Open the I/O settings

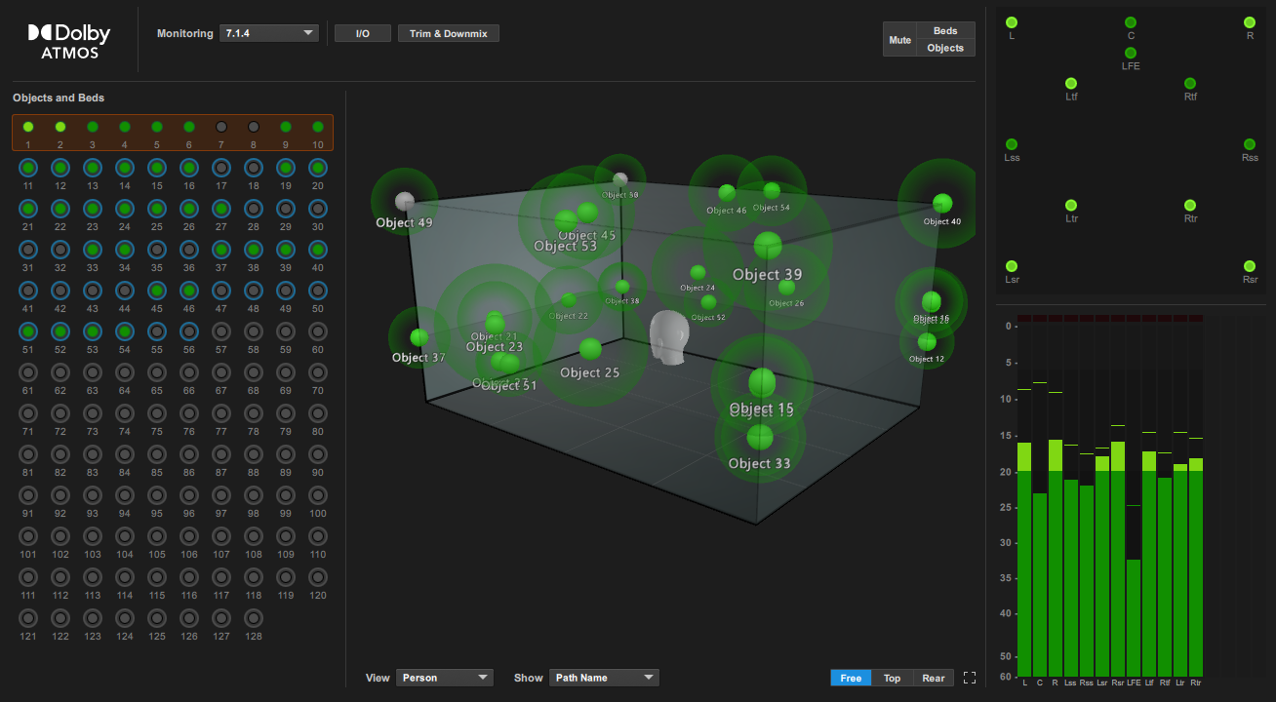coord(362,32)
